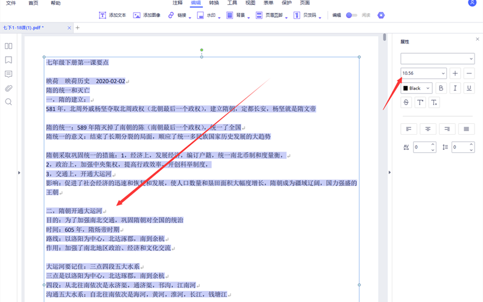The image size is (483, 302).
Task: Toggle underline formatting on selected text
Action: (x=469, y=88)
